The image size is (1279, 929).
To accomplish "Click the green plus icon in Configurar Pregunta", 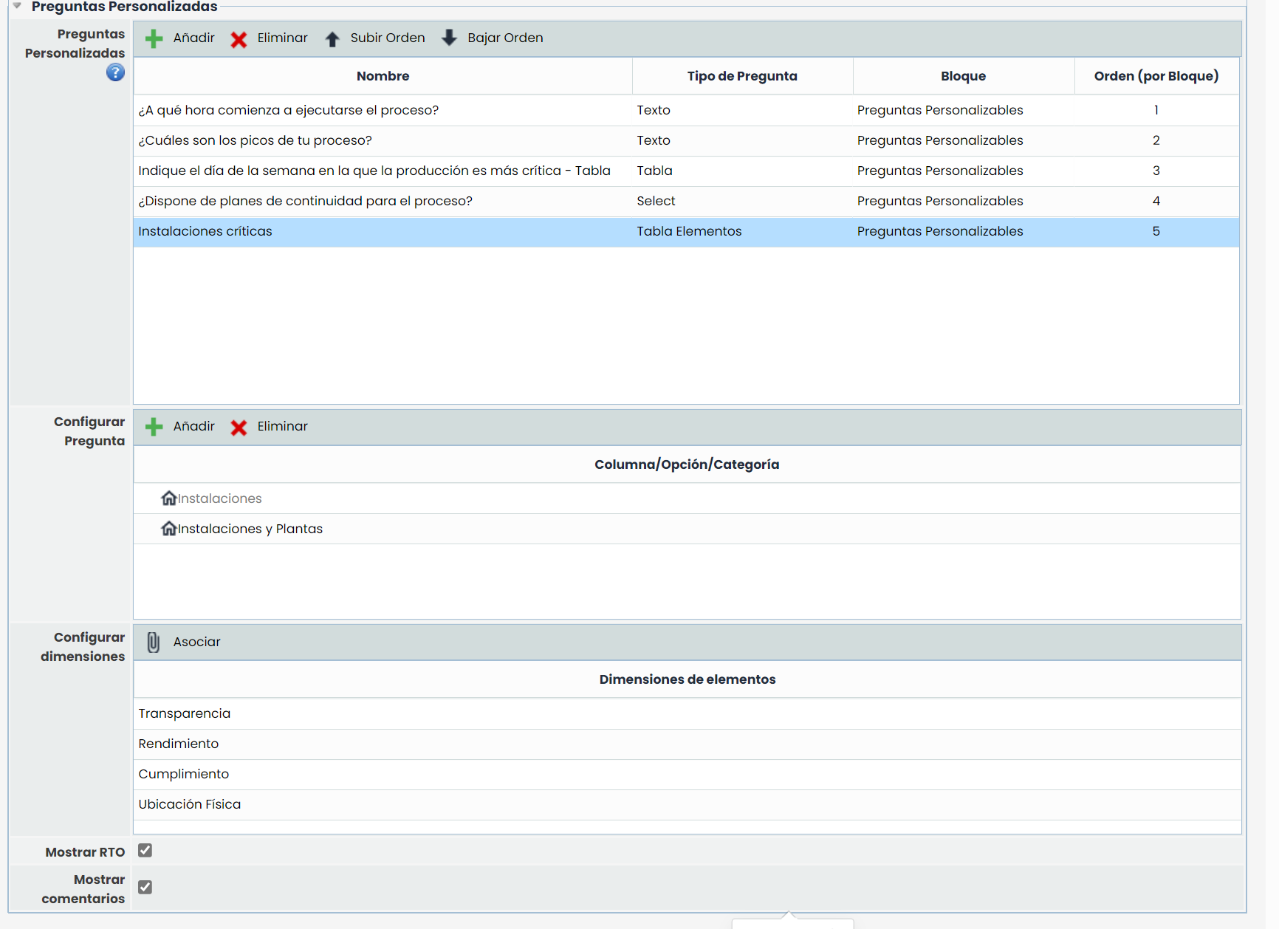I will [x=154, y=427].
